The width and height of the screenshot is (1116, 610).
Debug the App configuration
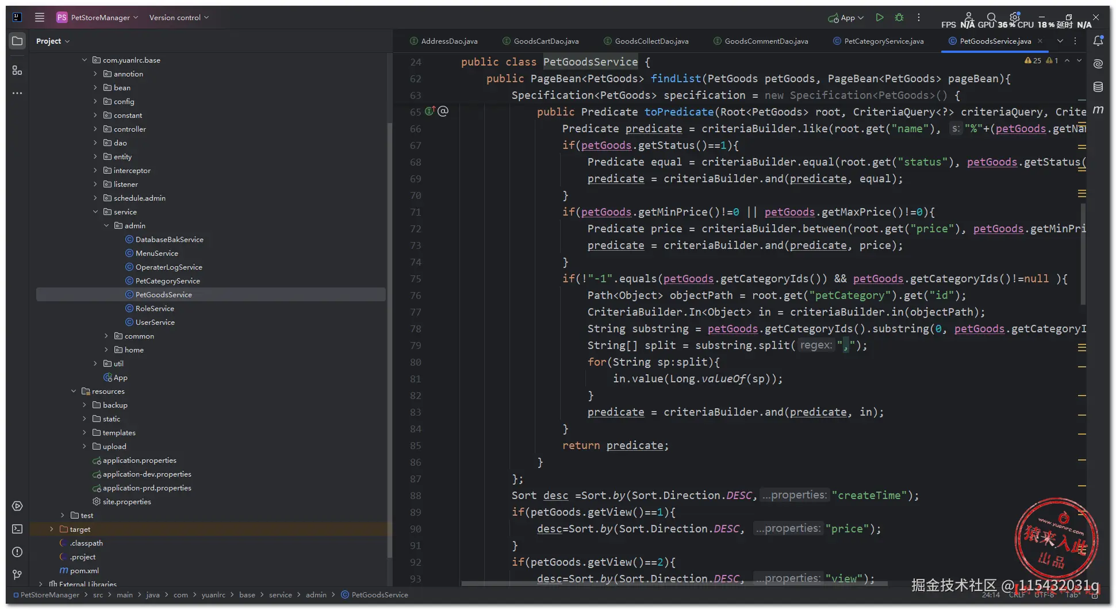pos(899,17)
